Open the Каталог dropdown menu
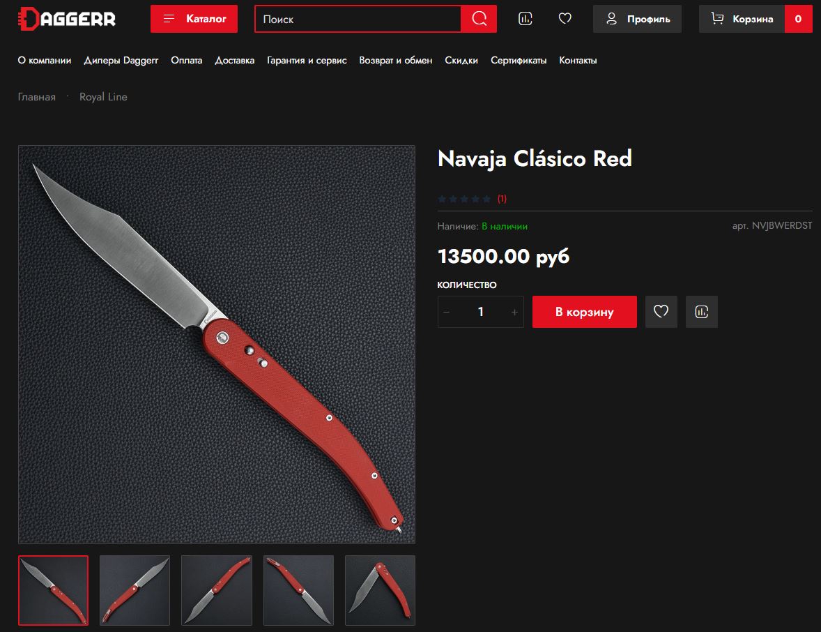This screenshot has height=632, width=821. [194, 19]
